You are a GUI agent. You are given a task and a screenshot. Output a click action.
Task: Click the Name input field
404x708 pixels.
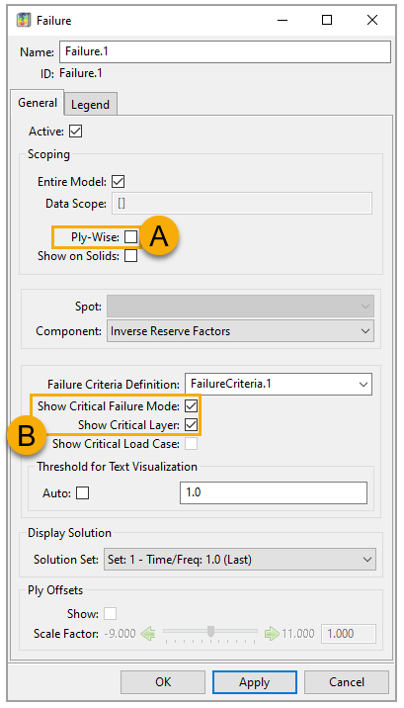pyautogui.click(x=225, y=51)
